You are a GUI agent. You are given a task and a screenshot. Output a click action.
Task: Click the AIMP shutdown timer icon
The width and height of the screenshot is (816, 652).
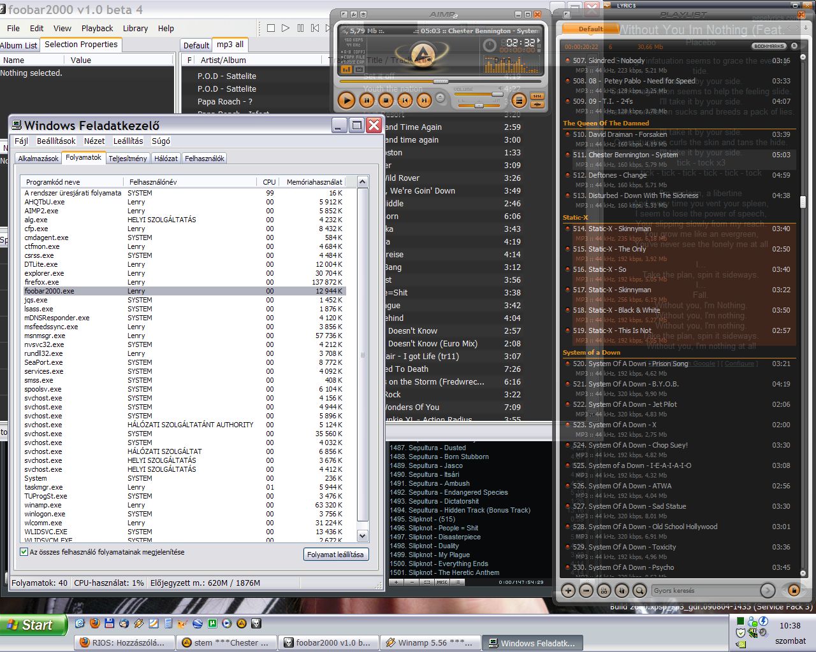(x=490, y=45)
